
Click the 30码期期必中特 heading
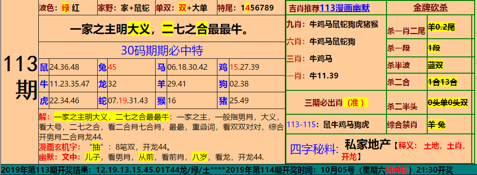162,50
